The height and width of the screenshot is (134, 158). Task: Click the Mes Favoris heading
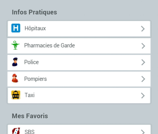tap(30, 116)
